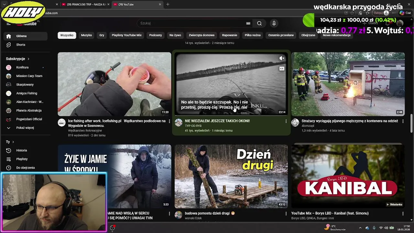Image resolution: width=414 pixels, height=233 pixels.
Task: Open options for Strażacy wyciągają video
Action: 403,121
